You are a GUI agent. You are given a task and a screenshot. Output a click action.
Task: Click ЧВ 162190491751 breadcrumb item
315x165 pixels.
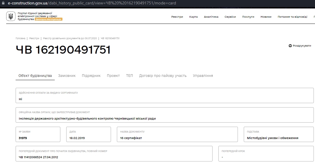tap(110, 38)
